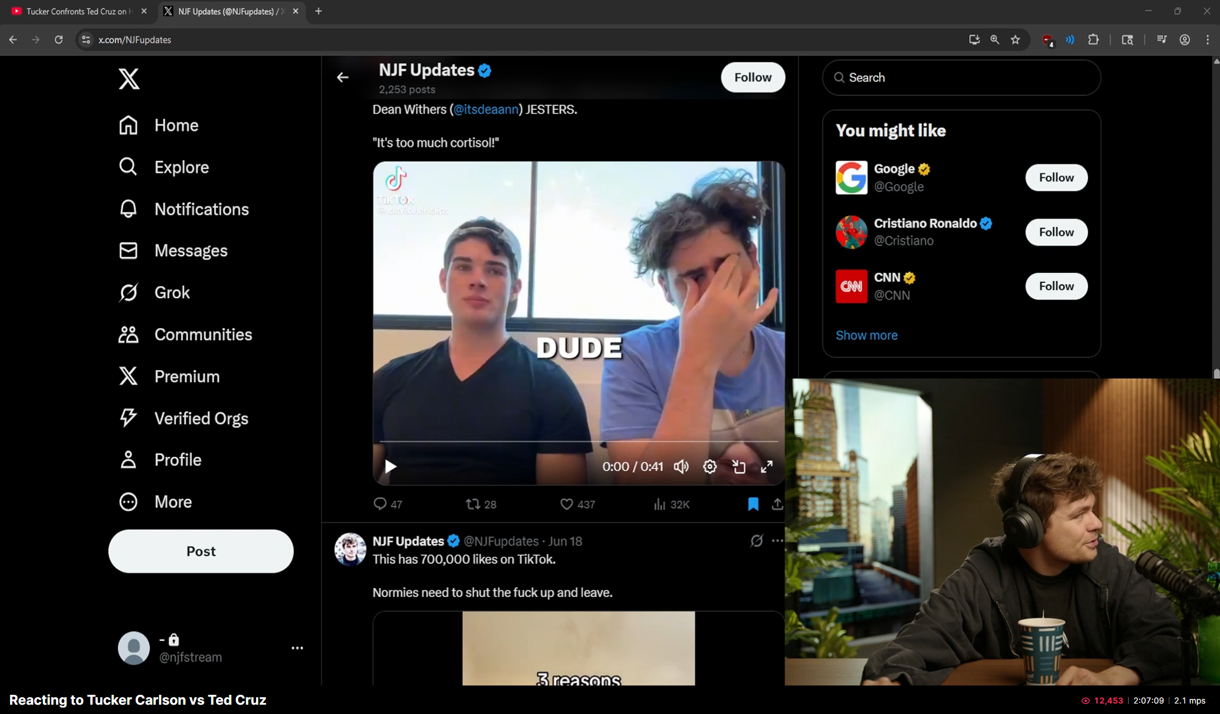Open Chrome profile icon

(x=1184, y=40)
